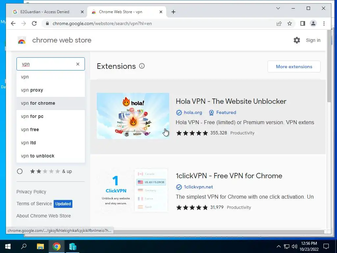
Task: Click the 1clickVPN thumbnail image
Action: 133,190
